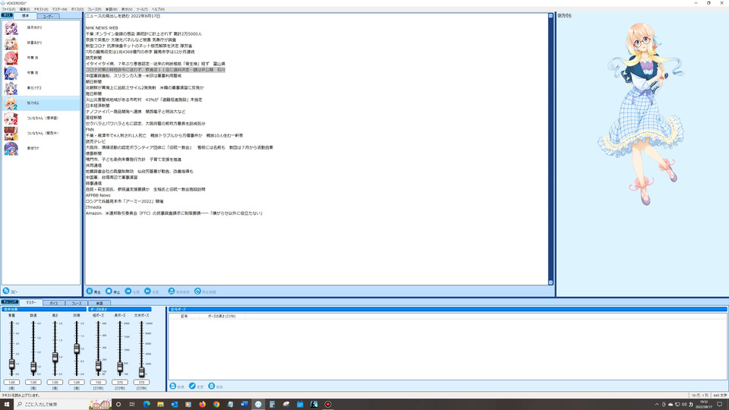Open the 表示 menu
Screen dimensions: 729x410
coord(127,9)
